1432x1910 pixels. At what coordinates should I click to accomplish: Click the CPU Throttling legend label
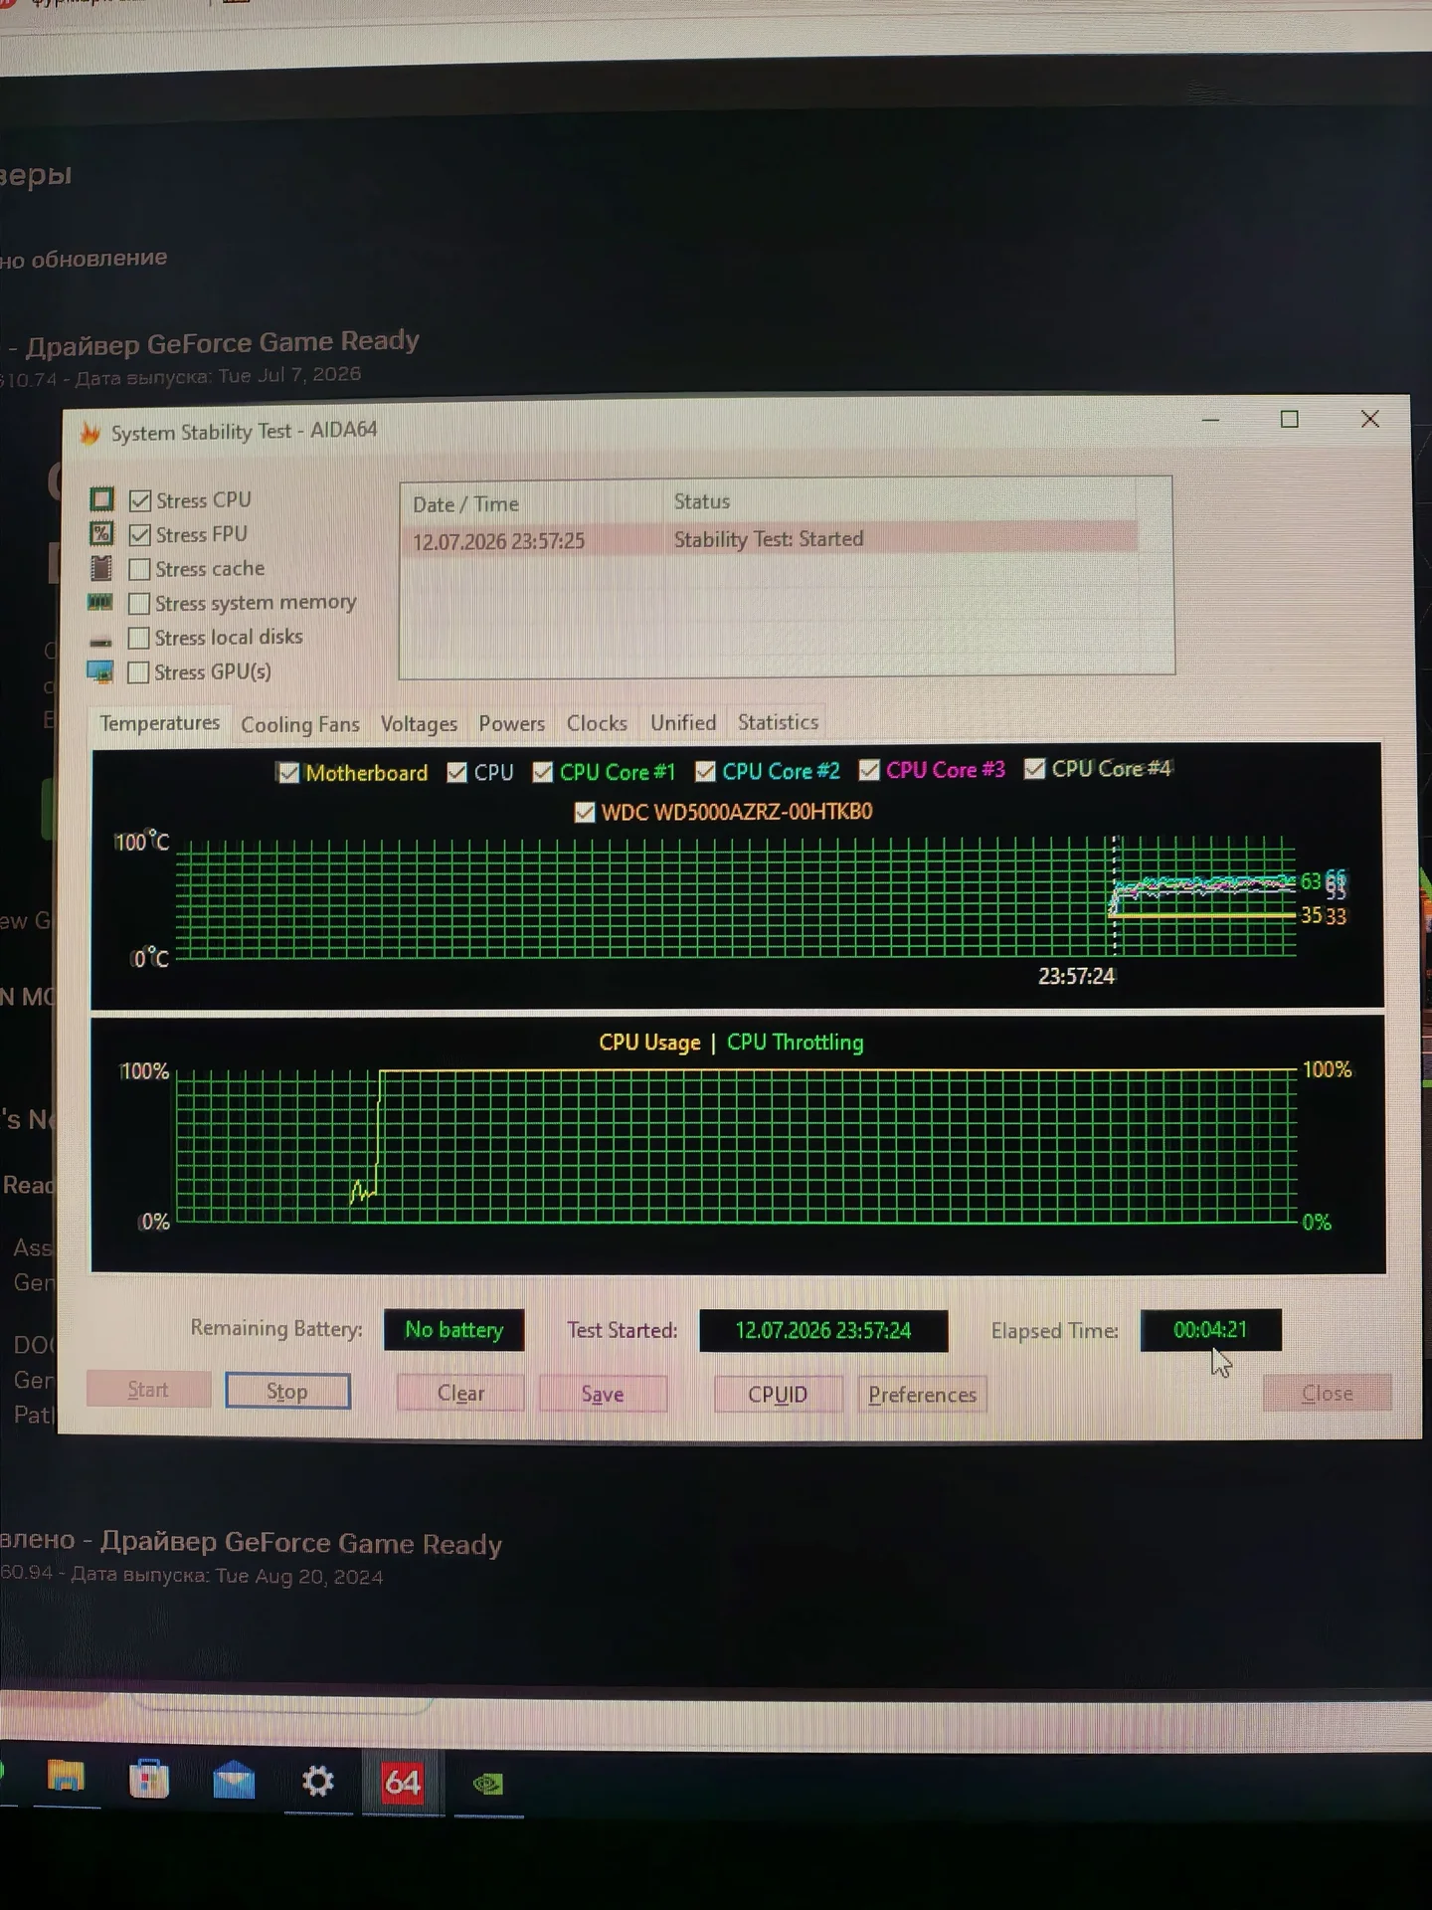click(795, 1042)
